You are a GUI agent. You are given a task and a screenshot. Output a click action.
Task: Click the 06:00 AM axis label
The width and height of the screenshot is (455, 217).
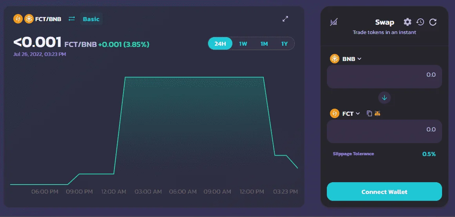183,192
